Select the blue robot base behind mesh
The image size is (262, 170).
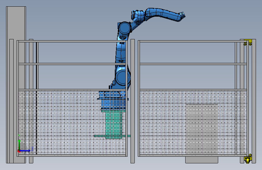[x=113, y=100]
